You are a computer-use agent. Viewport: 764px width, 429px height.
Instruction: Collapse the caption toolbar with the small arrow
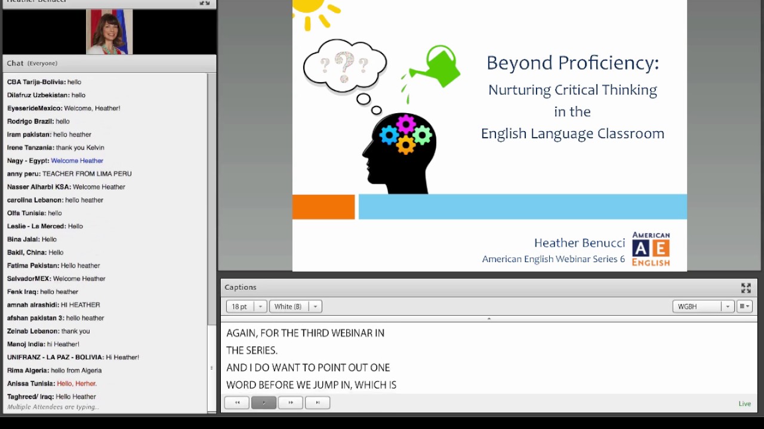click(x=489, y=319)
